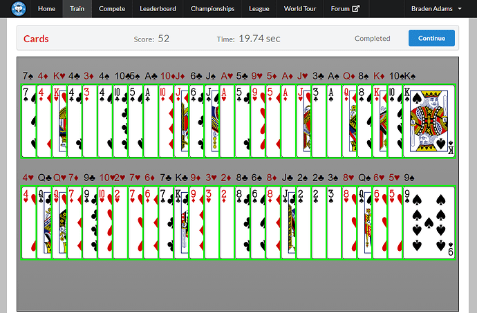477x313 pixels.
Task: Select the Jack of diamonds card
Action: [x=181, y=121]
